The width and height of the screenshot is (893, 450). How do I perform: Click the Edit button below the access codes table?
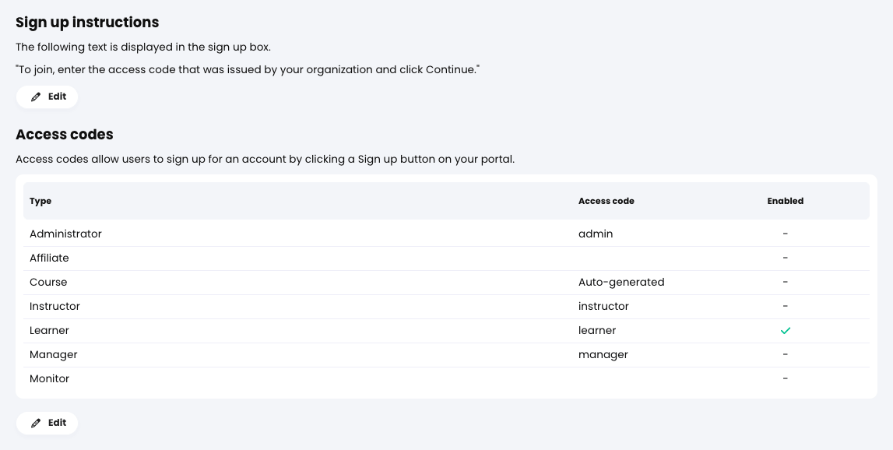47,423
